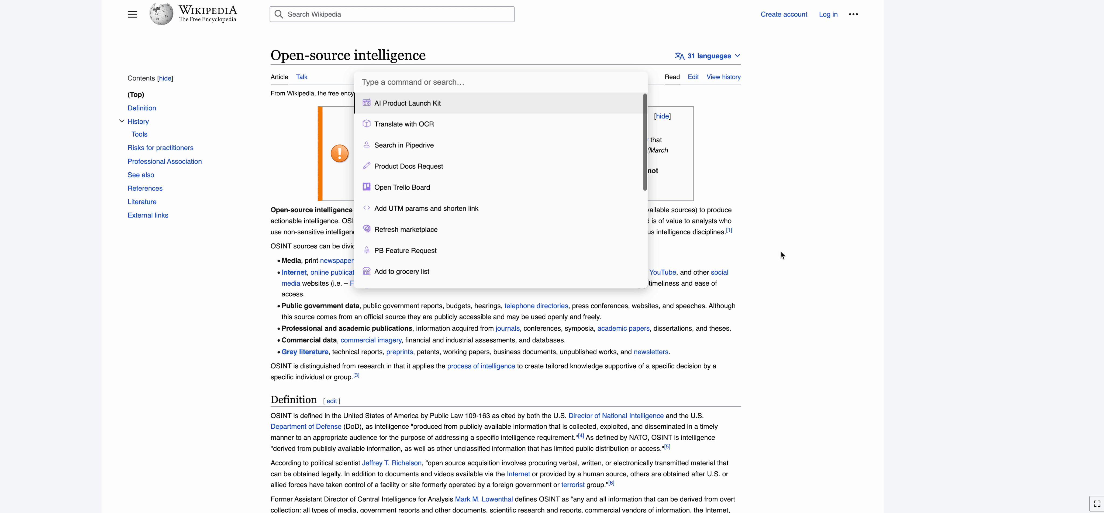Edit the Definition section via edit link
Image resolution: width=1104 pixels, height=513 pixels.
coord(331,401)
